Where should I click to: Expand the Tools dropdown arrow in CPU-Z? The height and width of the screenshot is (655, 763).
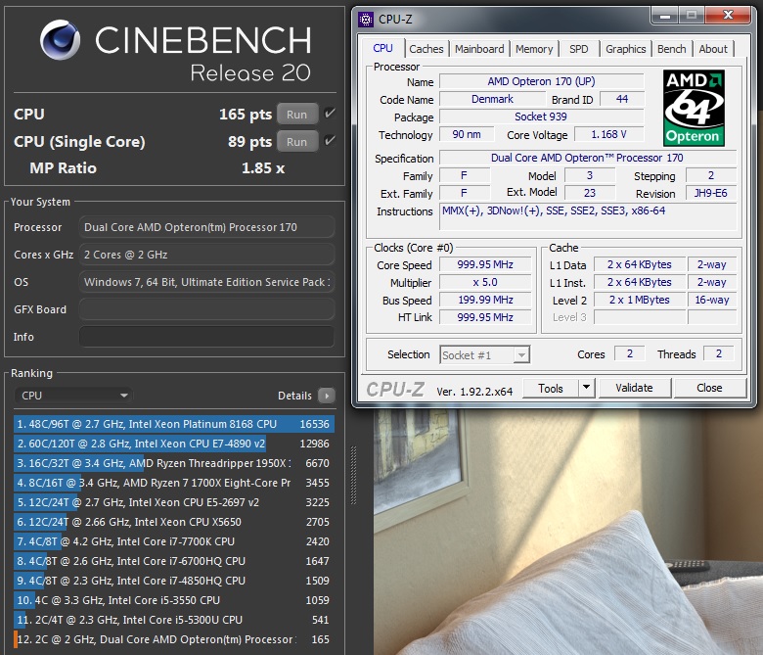click(x=586, y=388)
